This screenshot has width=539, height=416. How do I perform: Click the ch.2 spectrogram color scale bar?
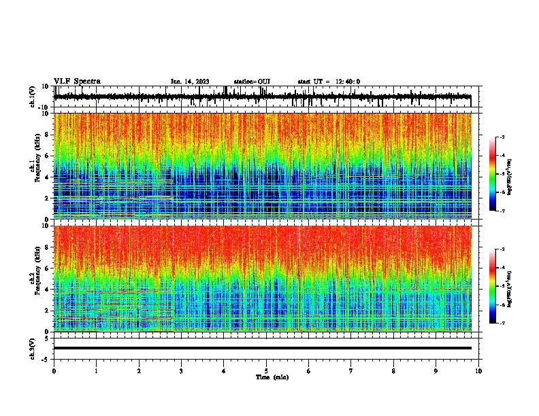coord(492,286)
